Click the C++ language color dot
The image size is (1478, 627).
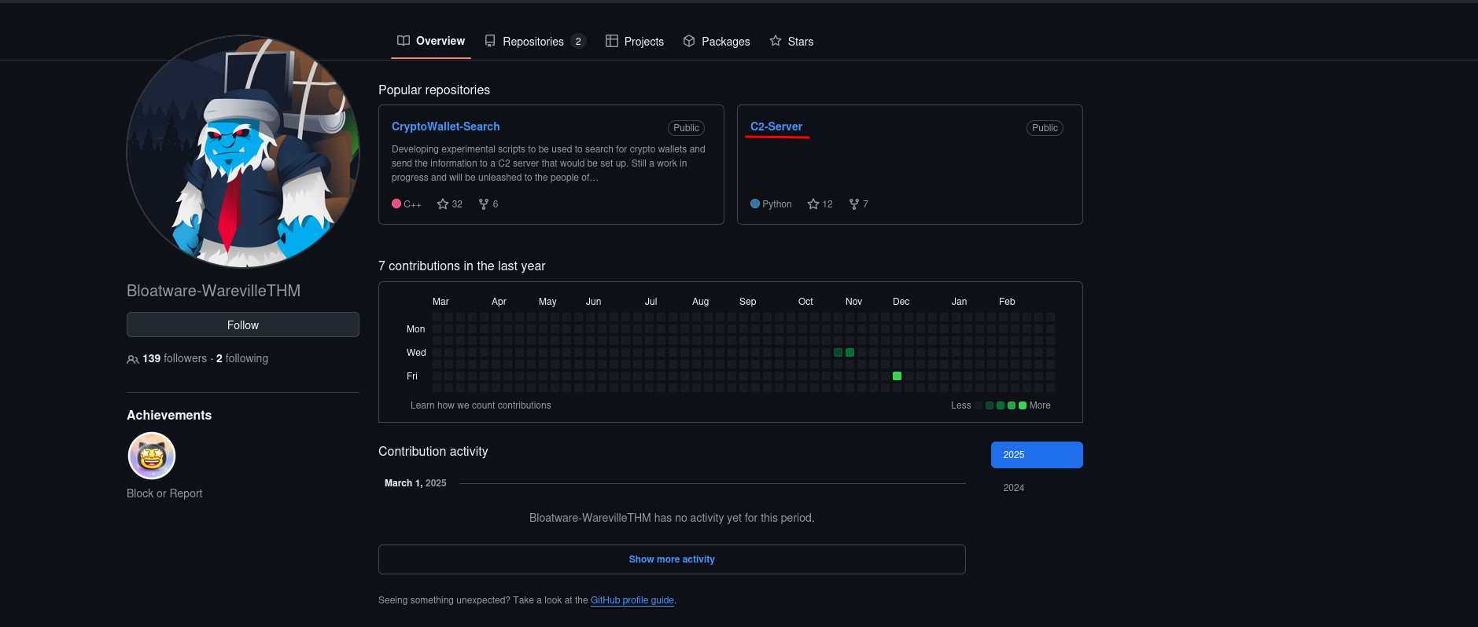(396, 203)
